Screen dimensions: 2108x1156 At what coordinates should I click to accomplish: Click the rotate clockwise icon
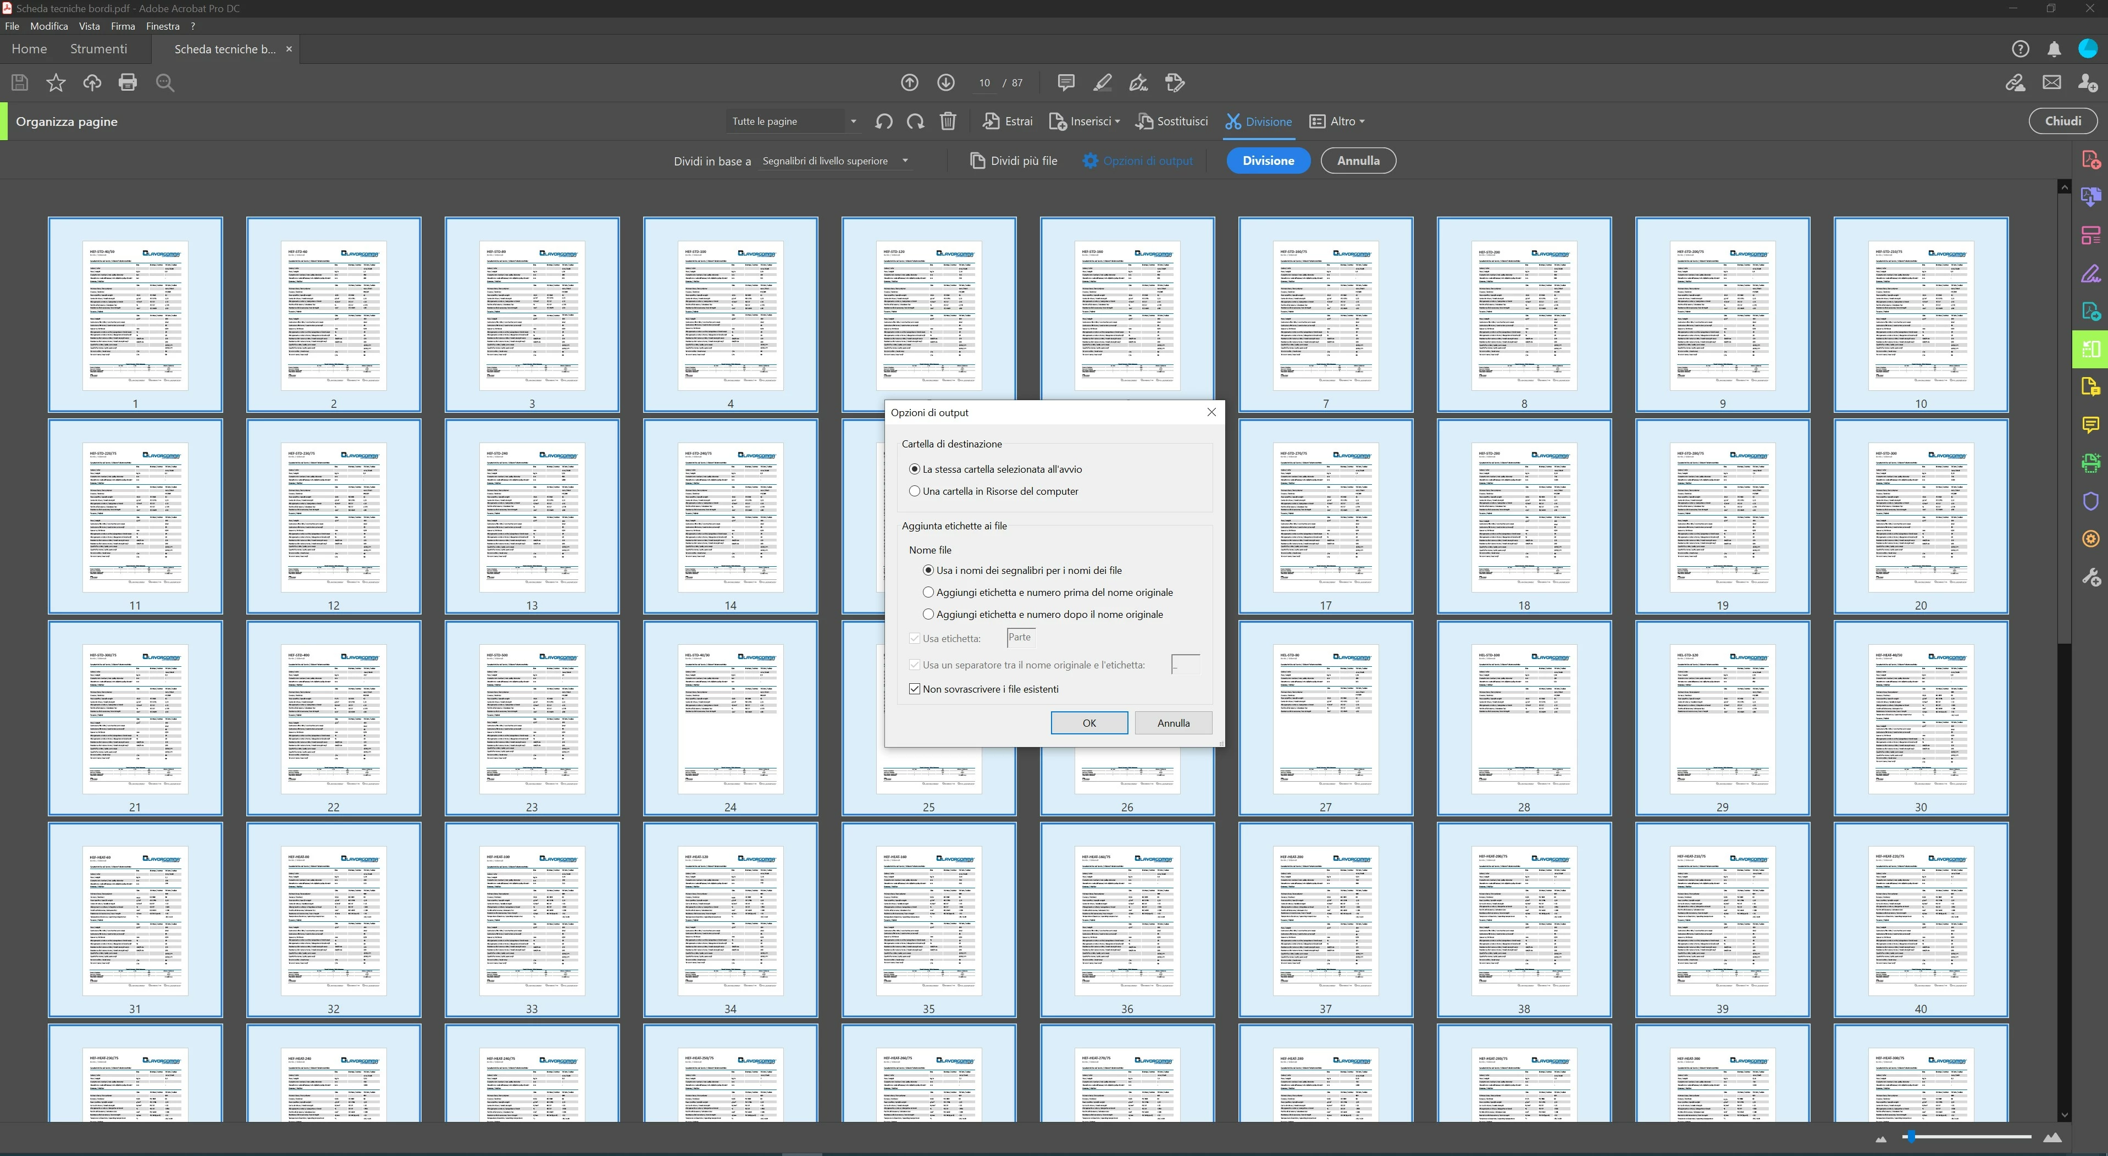[x=915, y=121]
